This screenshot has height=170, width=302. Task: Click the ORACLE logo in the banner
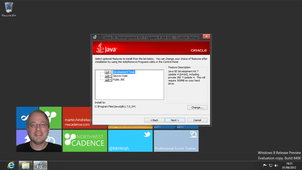(x=199, y=51)
